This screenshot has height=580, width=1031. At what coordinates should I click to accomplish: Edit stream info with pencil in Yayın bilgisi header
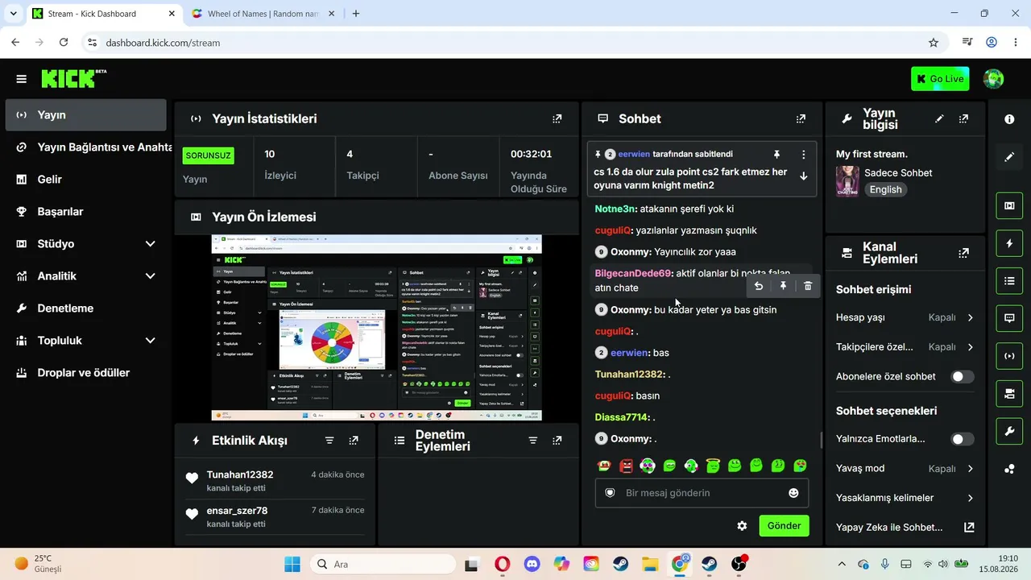(x=939, y=118)
